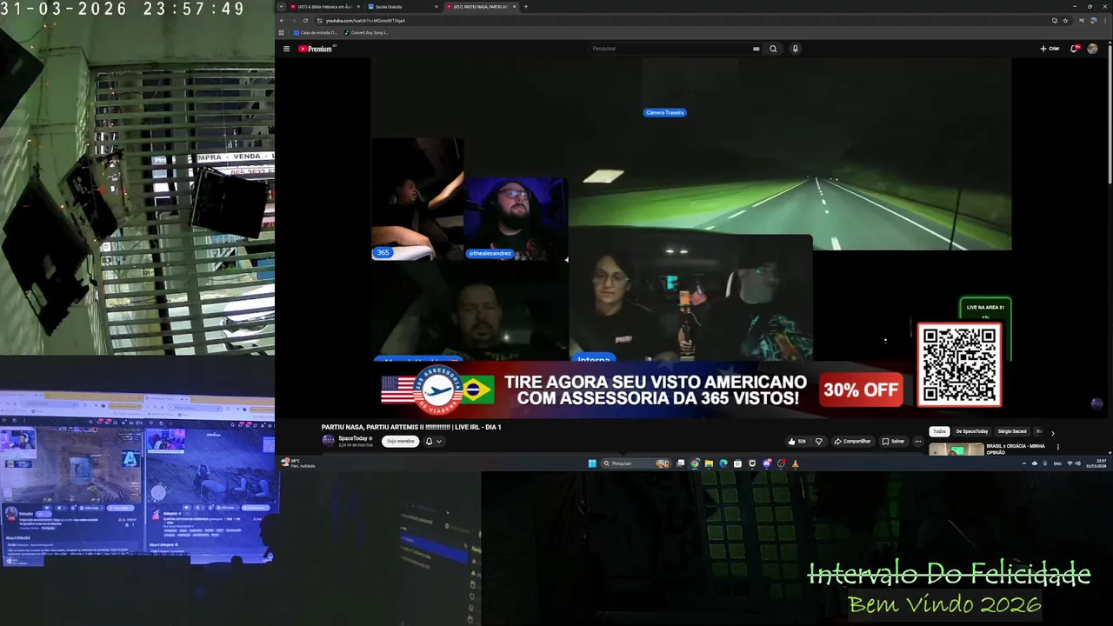Open weather widget showing 28°C
Viewport: 1113px width, 626px height.
pyautogui.click(x=297, y=463)
